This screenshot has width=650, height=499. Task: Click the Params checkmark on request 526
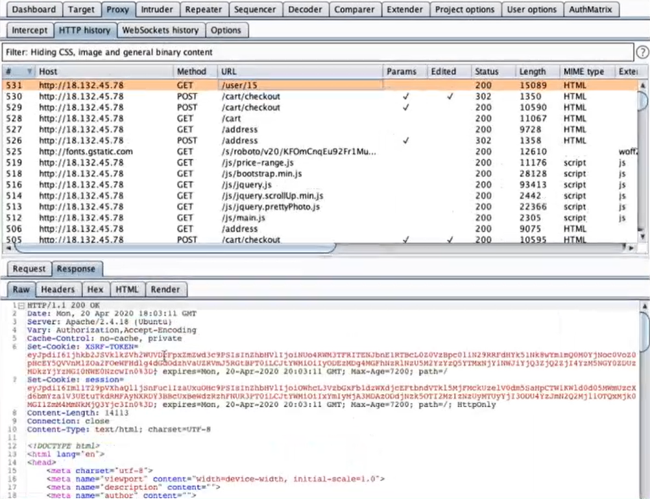405,141
